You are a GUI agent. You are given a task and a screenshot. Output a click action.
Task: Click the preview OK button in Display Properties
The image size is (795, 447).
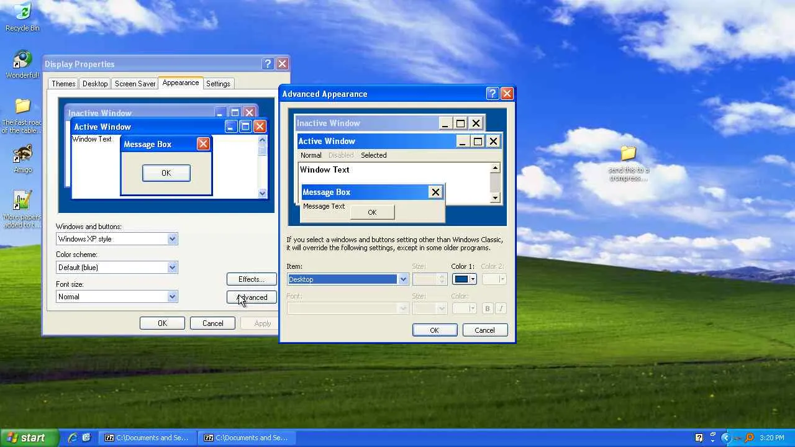[166, 173]
